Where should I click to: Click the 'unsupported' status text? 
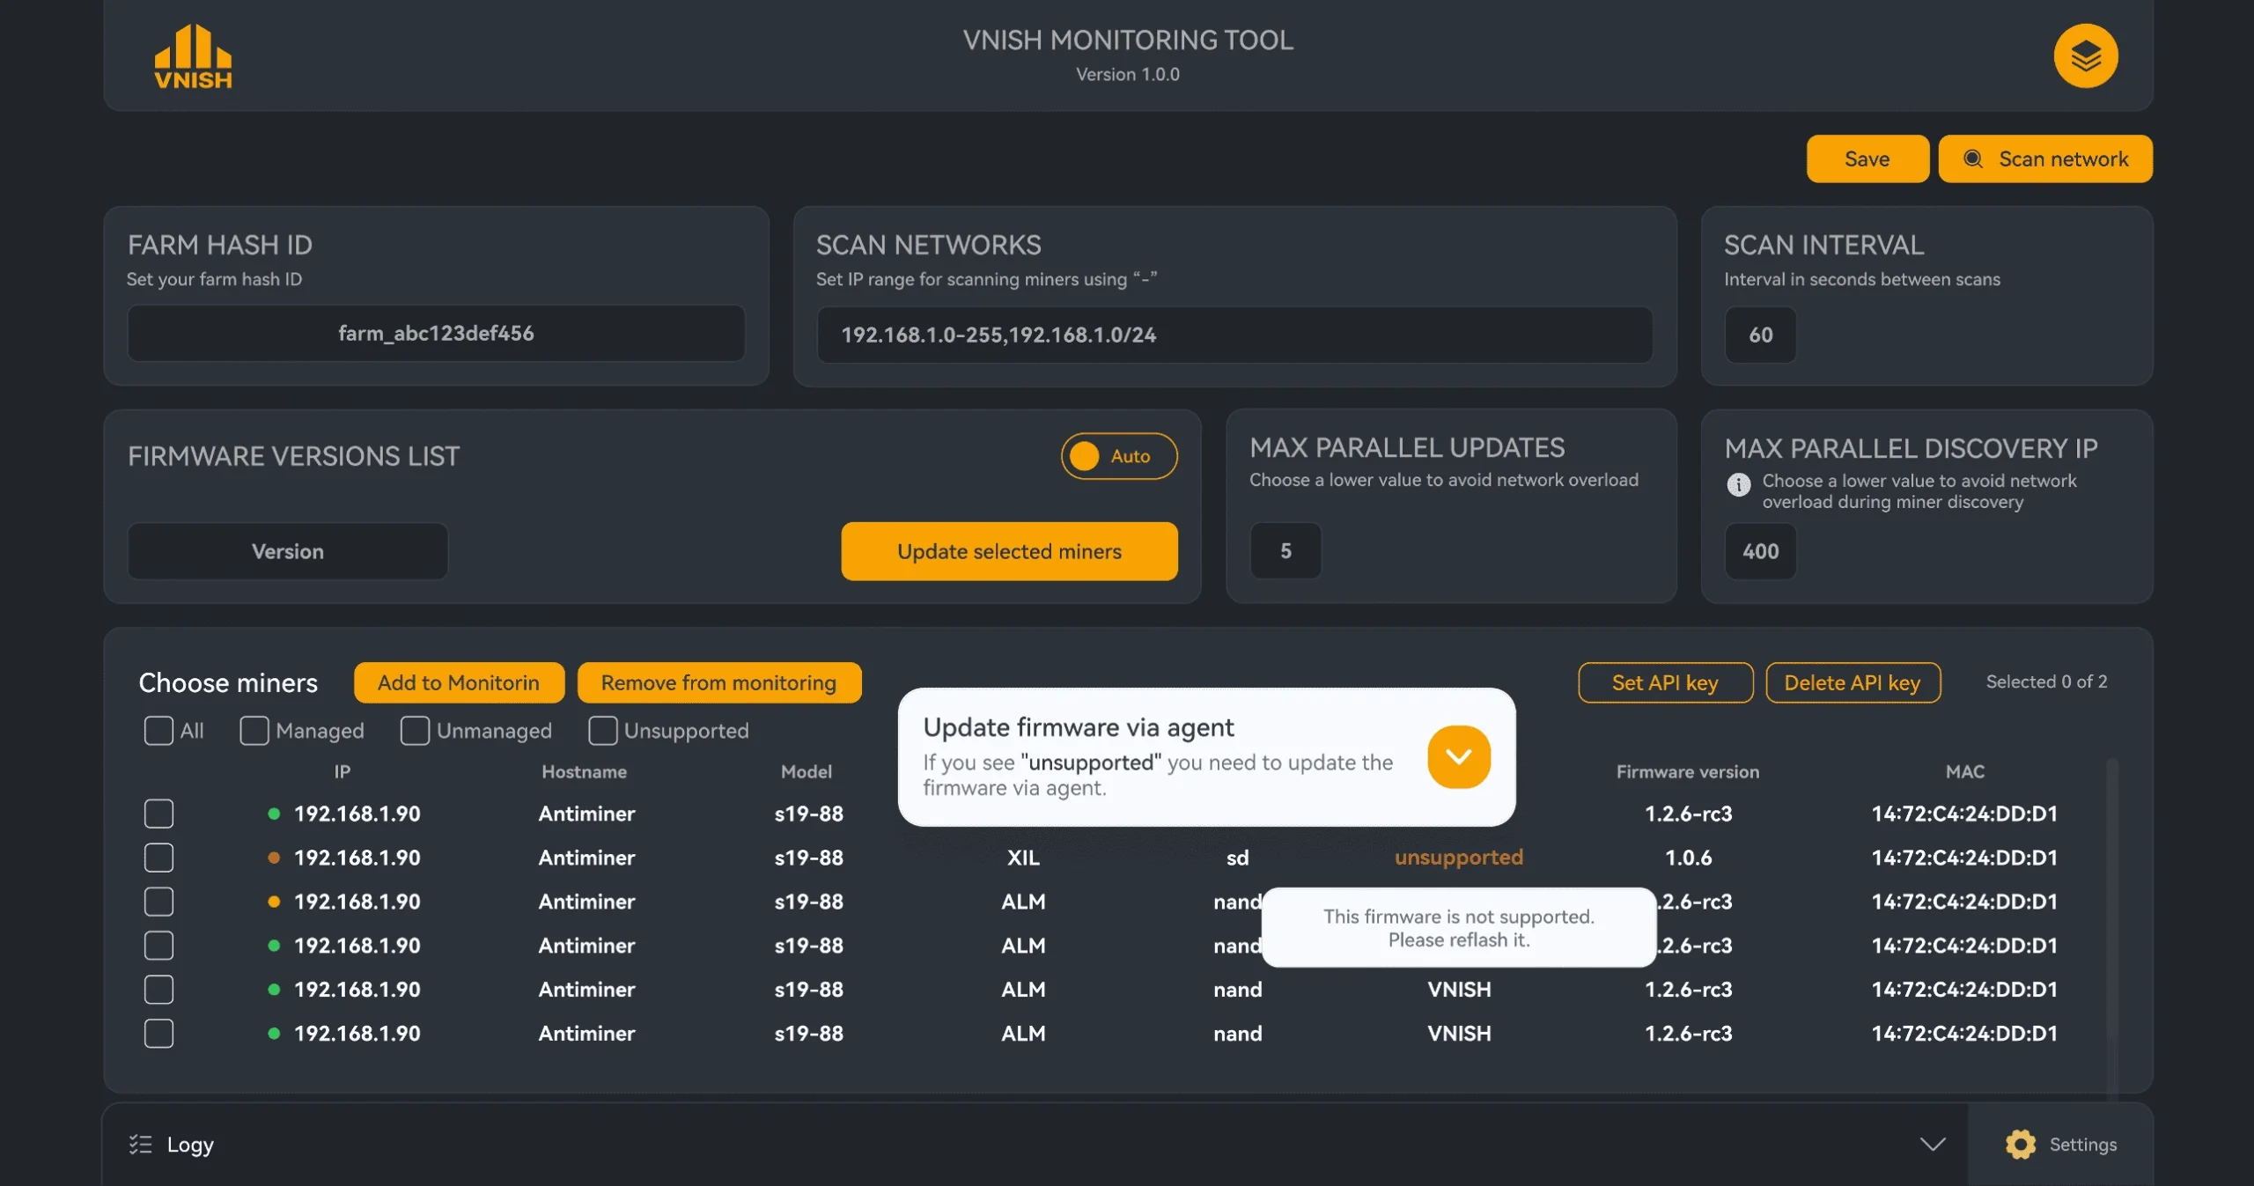pos(1458,858)
